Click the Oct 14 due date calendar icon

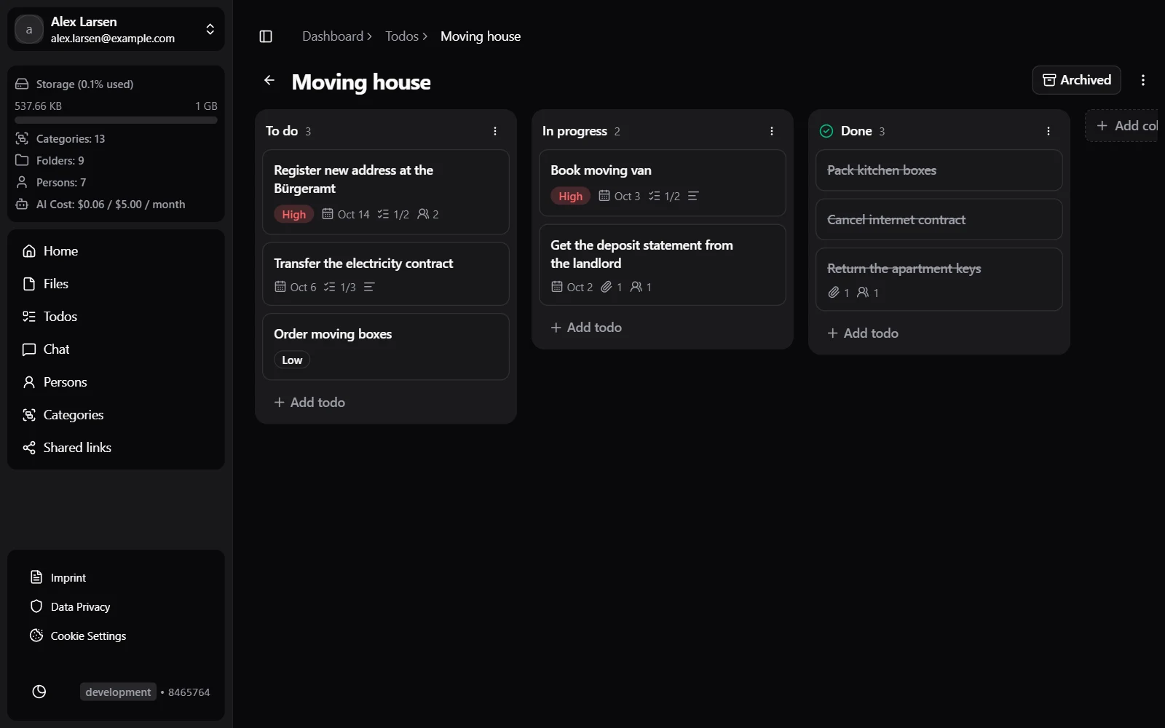[x=328, y=214]
